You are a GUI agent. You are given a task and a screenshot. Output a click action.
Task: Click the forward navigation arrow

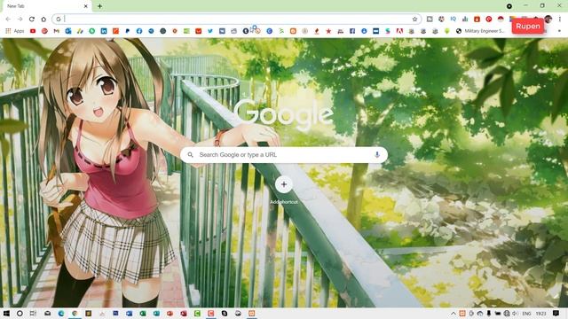(20, 19)
